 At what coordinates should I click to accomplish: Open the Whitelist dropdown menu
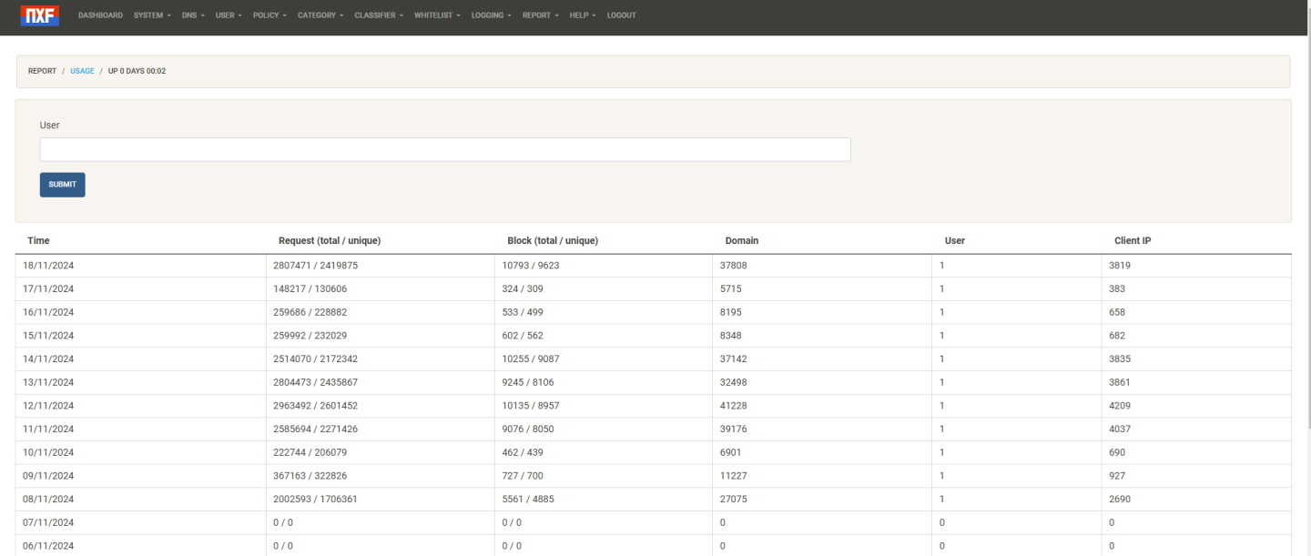[x=436, y=15]
